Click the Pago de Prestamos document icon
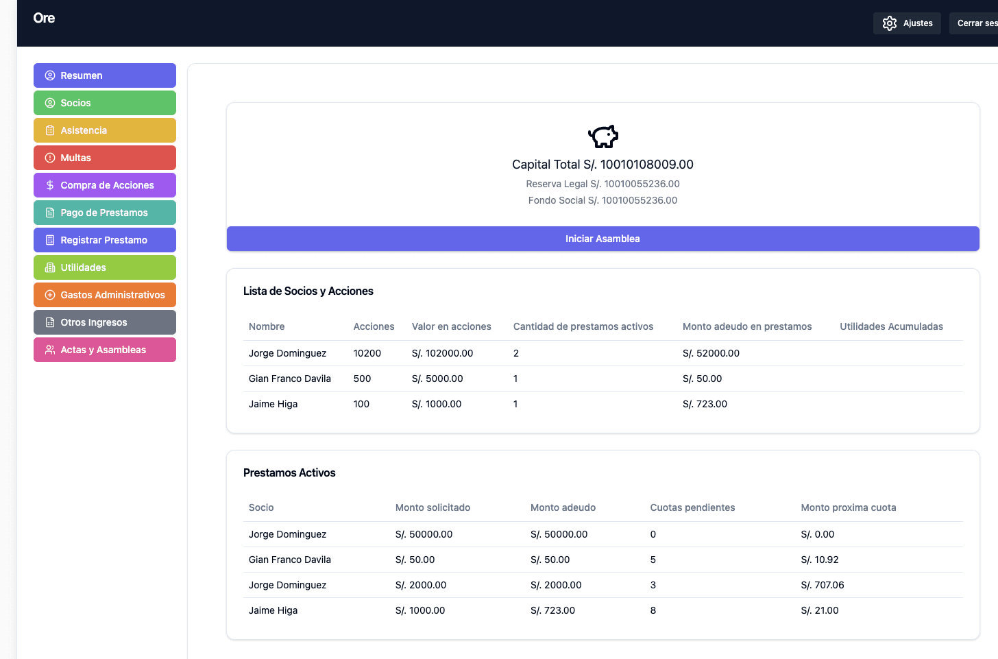Image resolution: width=998 pixels, height=659 pixels. [50, 213]
